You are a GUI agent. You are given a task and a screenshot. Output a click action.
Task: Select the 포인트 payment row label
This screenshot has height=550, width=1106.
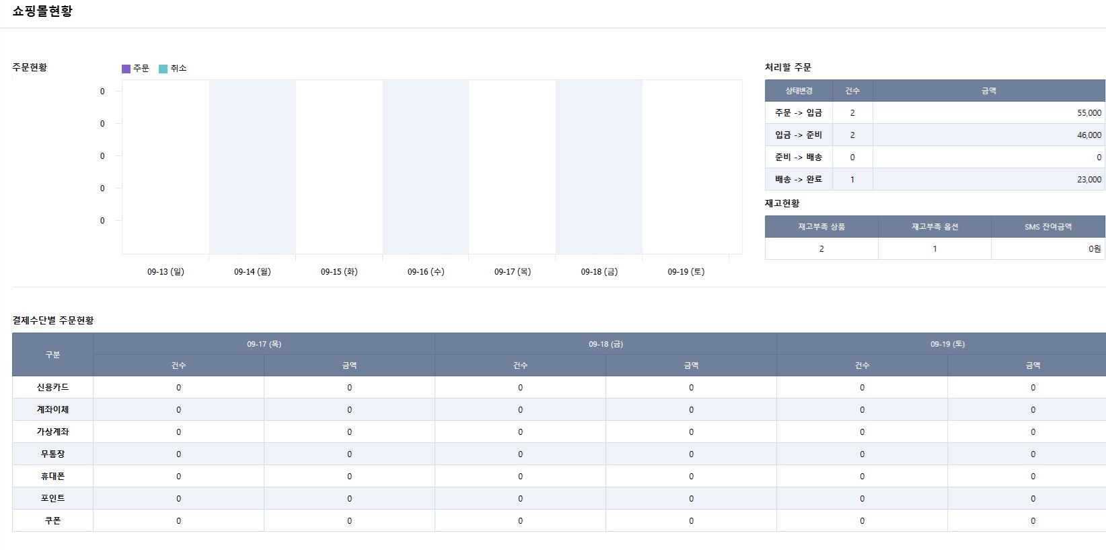[x=52, y=499]
